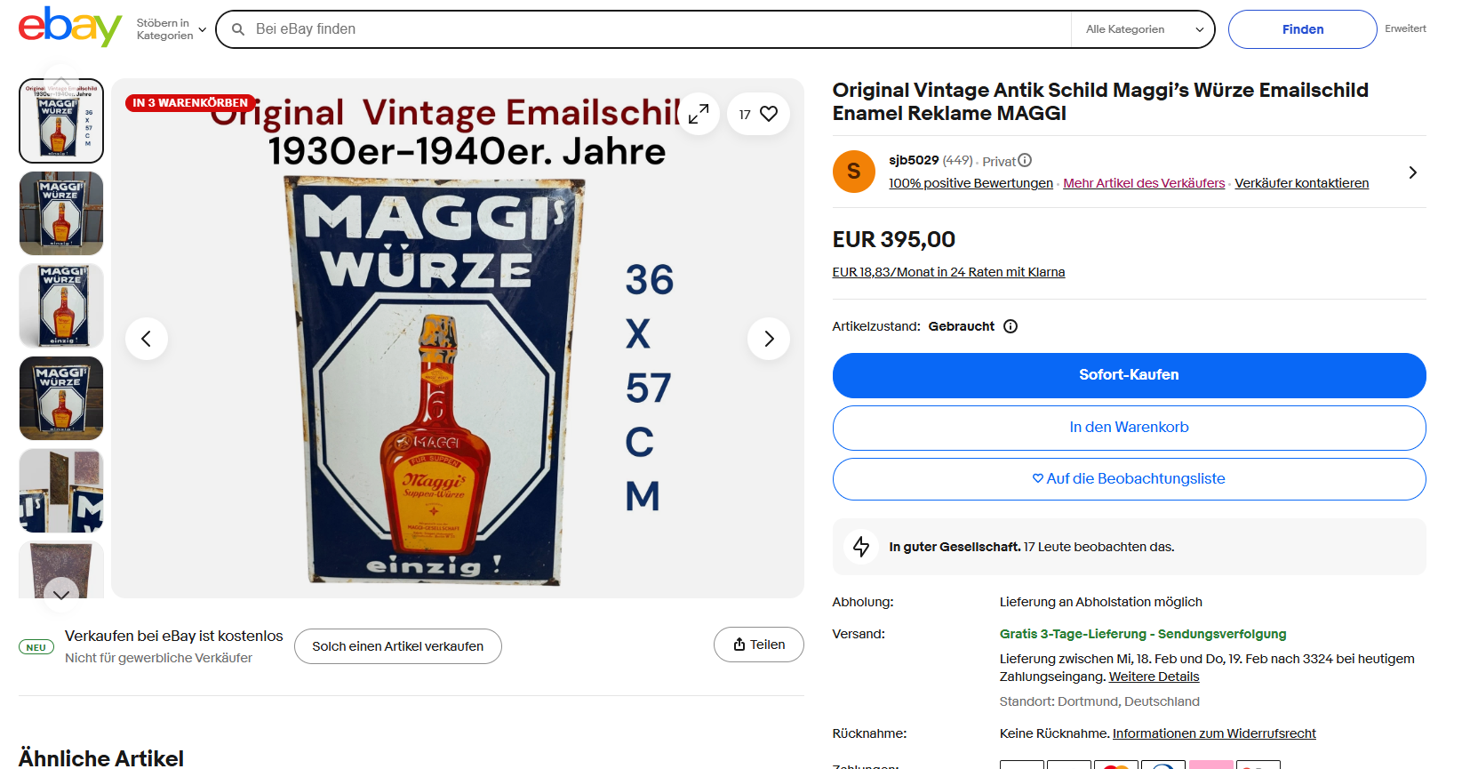The height and width of the screenshot is (769, 1462).
Task: Open item condition info icon
Action: click(1011, 326)
